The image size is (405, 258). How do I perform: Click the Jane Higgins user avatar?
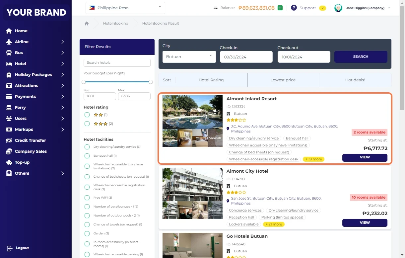point(338,8)
